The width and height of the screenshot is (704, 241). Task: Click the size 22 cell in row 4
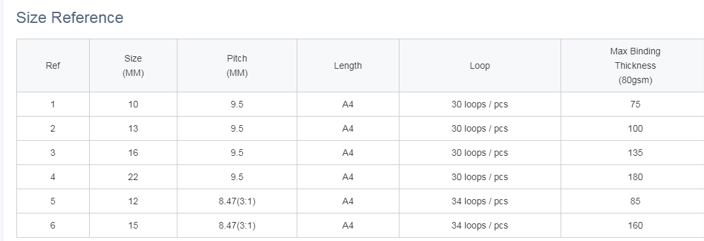click(x=133, y=177)
